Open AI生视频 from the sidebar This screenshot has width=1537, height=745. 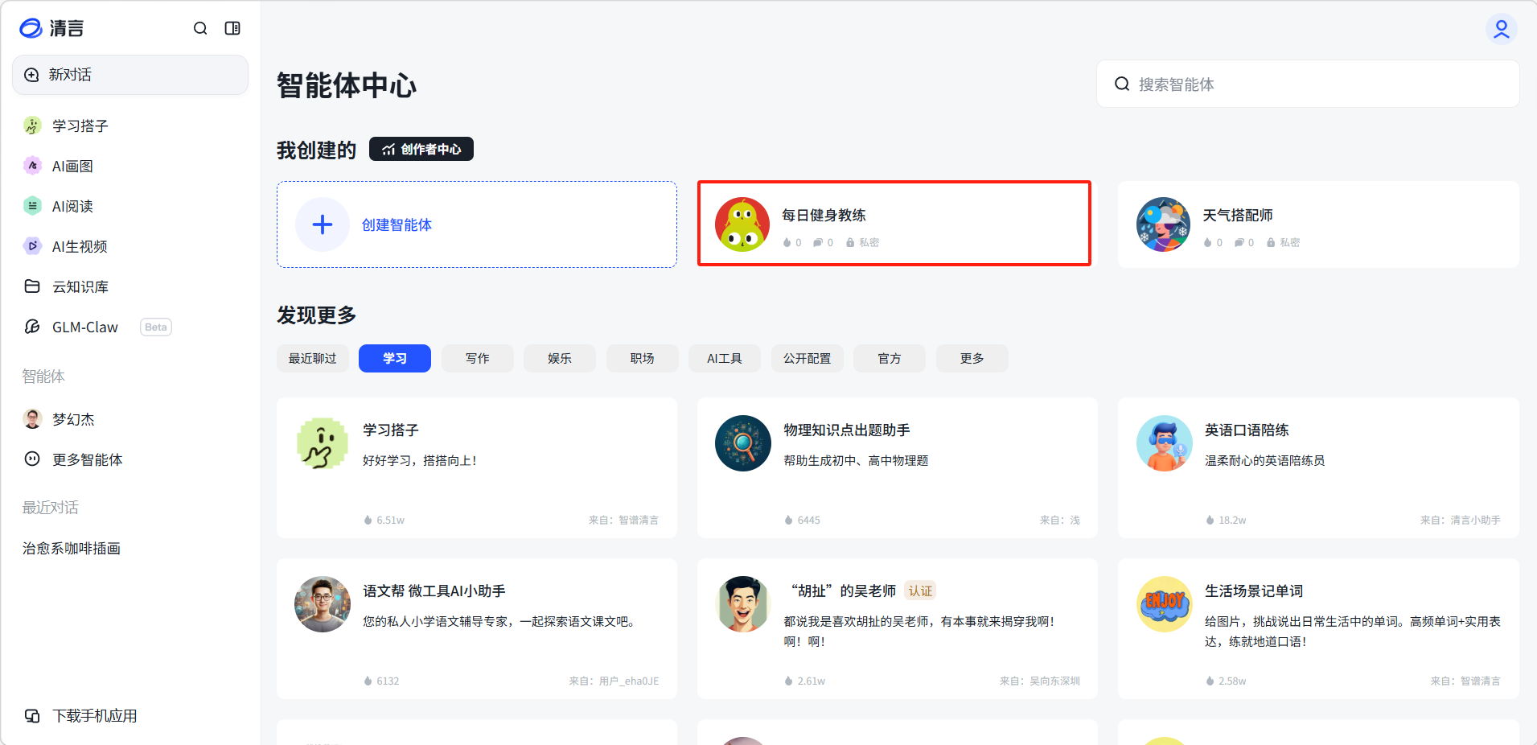pyautogui.click(x=79, y=247)
